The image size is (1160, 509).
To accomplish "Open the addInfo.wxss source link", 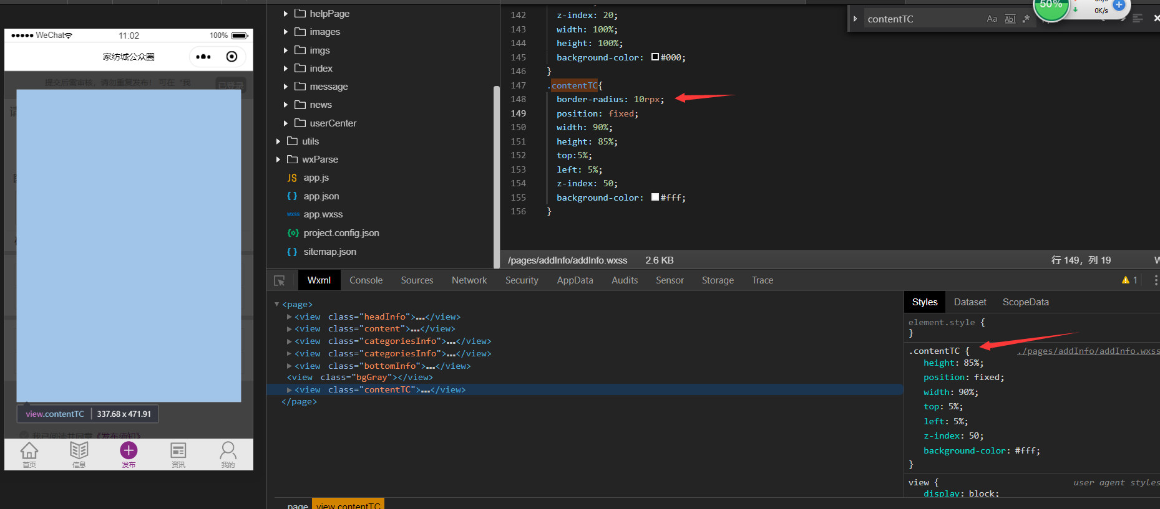I will 1088,351.
